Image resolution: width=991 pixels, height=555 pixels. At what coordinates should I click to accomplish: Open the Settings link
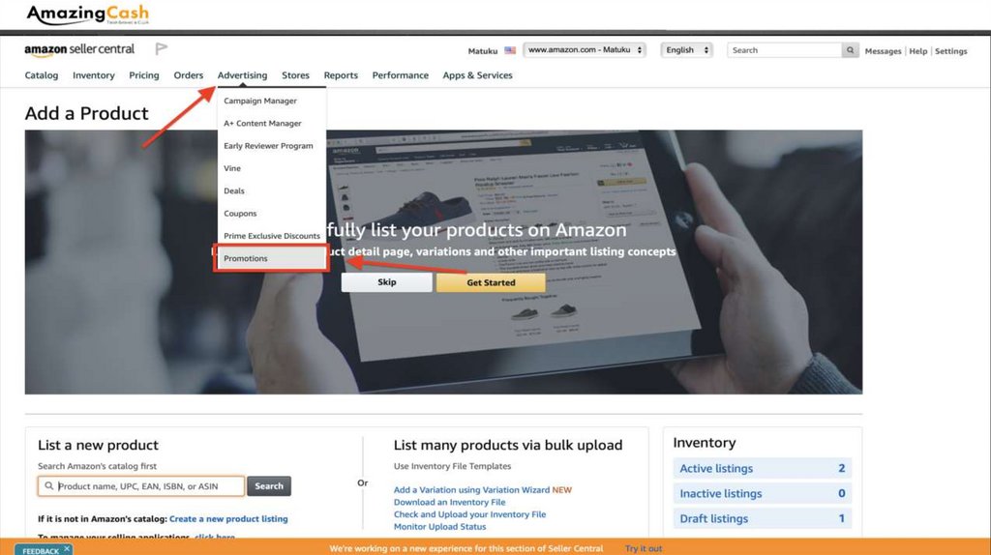click(950, 51)
